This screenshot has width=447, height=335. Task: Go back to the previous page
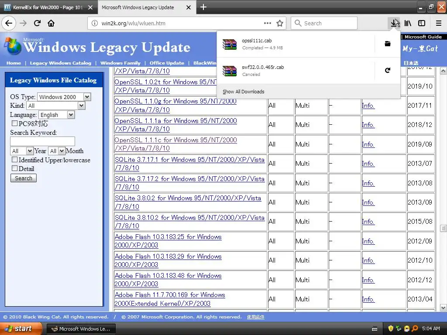(9, 23)
